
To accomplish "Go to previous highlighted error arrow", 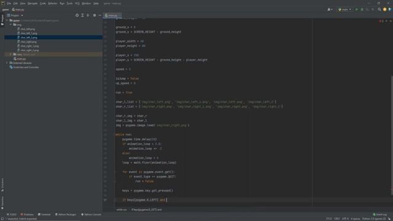I will click(x=386, y=21).
